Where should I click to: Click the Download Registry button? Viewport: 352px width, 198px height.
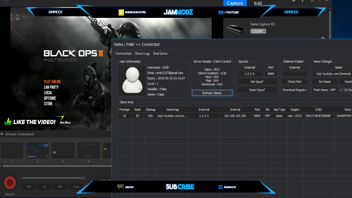pyautogui.click(x=295, y=90)
